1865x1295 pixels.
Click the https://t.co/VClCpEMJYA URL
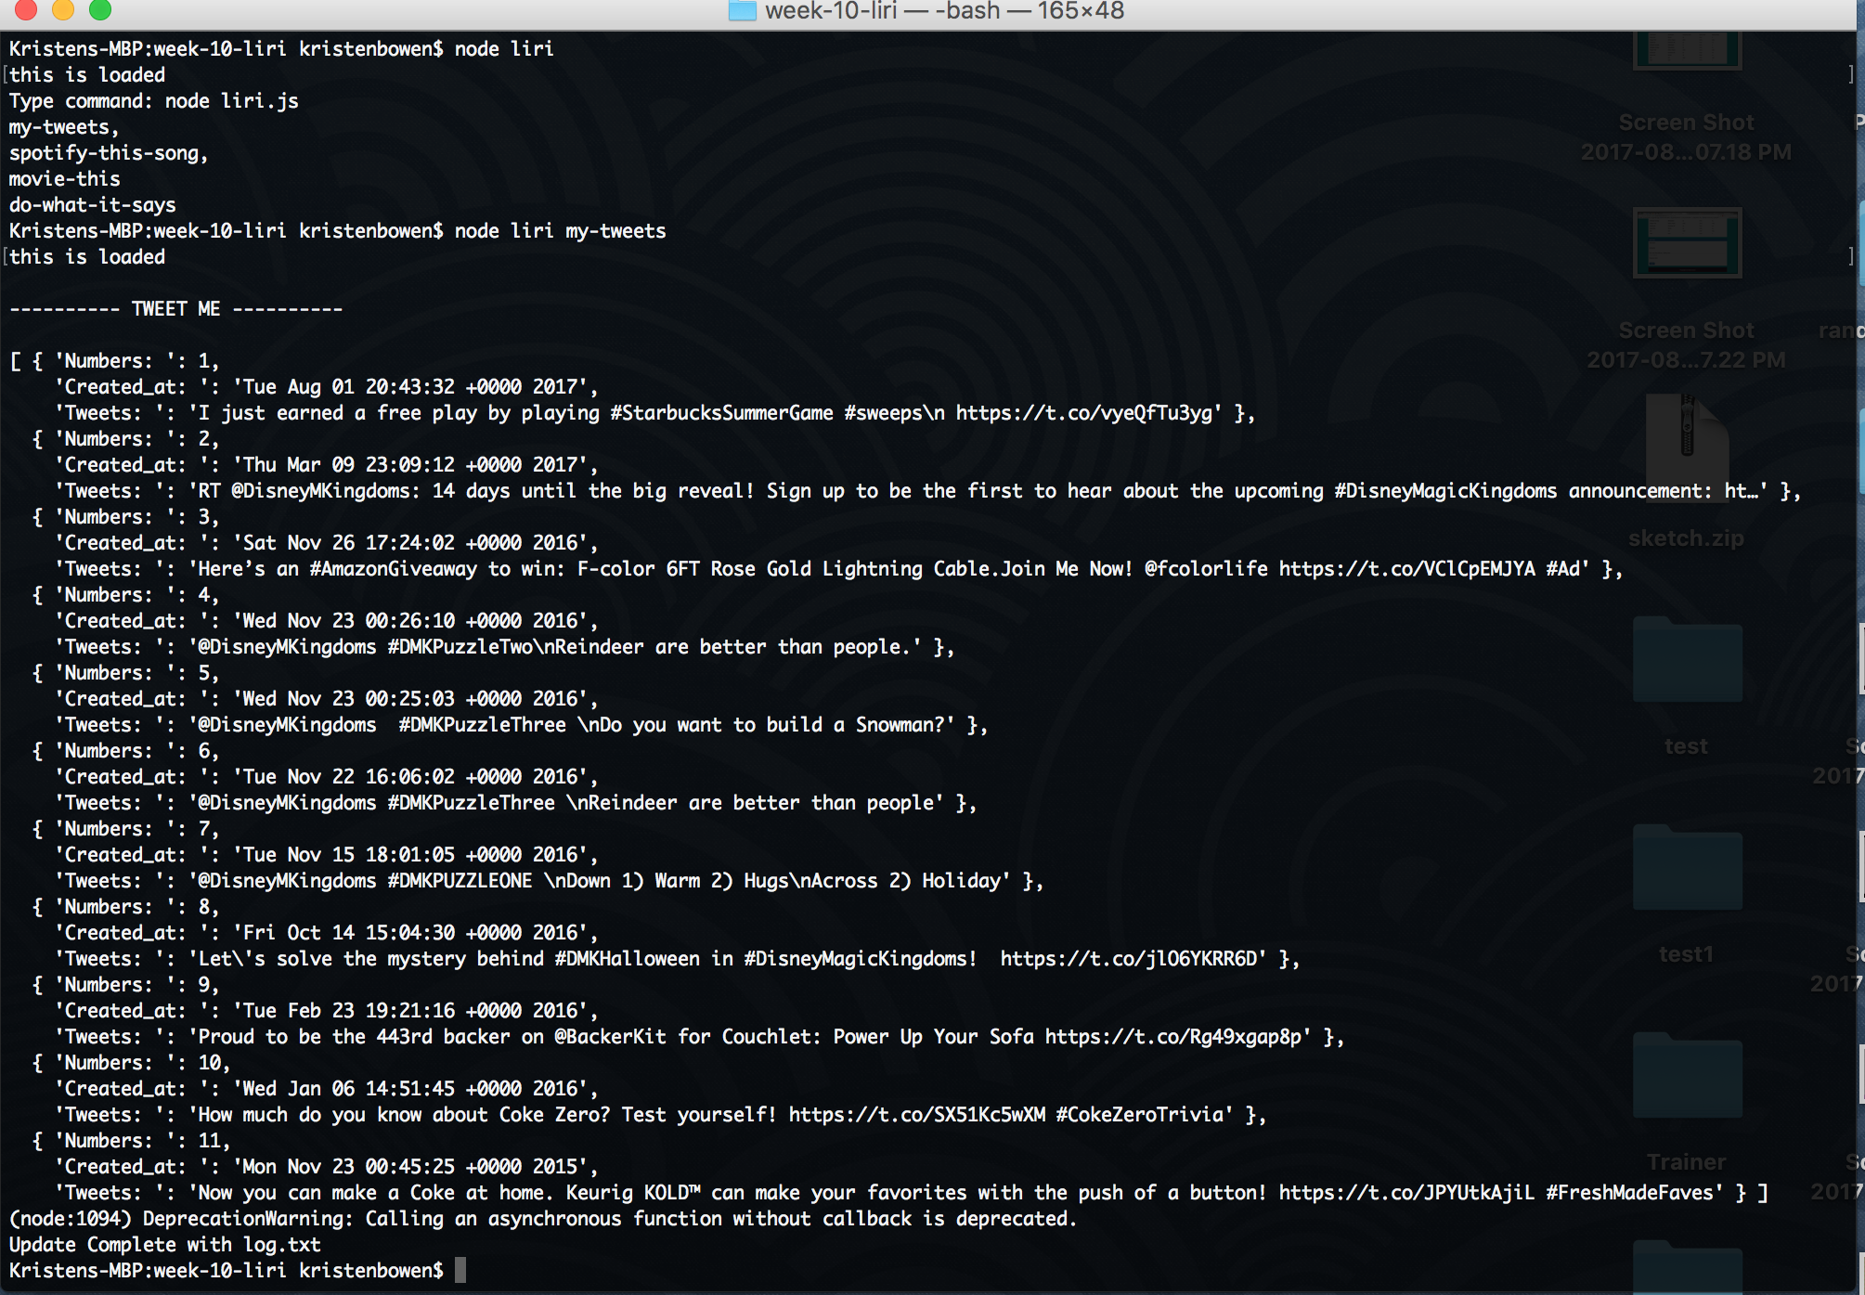(1407, 568)
